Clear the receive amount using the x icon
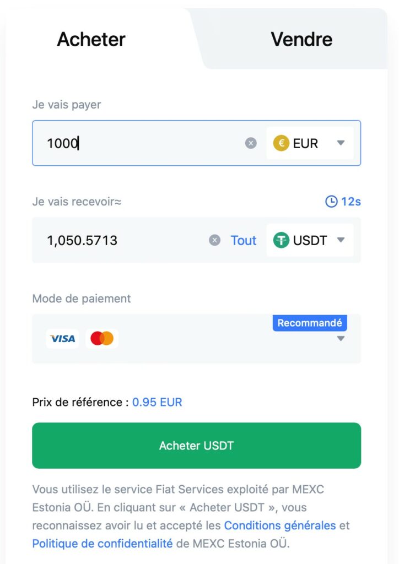 [214, 240]
